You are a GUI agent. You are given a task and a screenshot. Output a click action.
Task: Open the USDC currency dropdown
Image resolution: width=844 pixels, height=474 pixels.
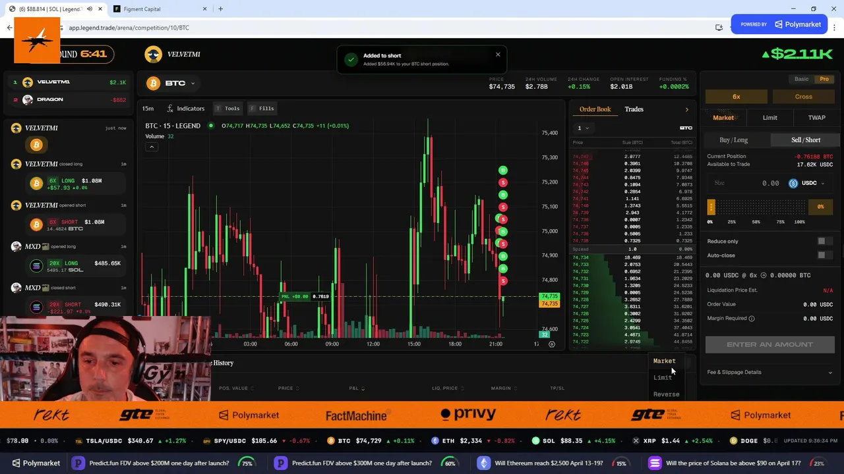808,183
